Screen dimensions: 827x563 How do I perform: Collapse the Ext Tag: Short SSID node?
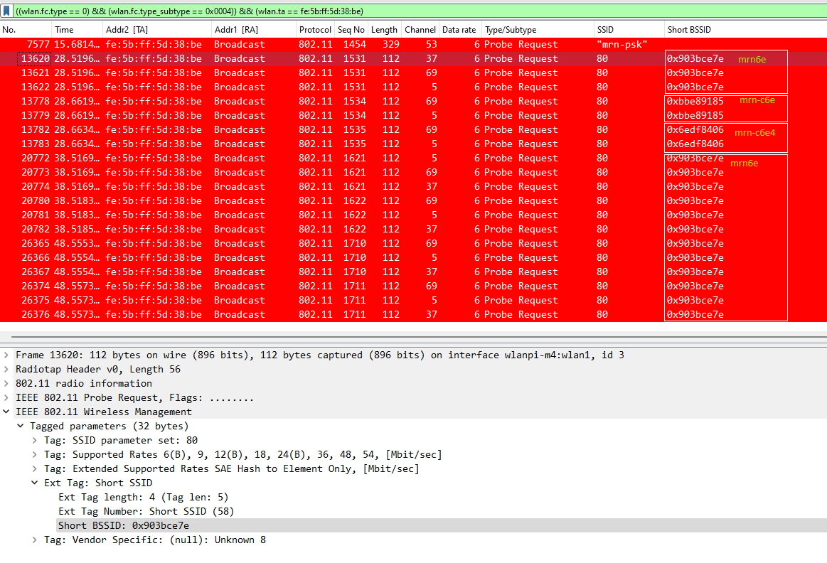coord(36,483)
